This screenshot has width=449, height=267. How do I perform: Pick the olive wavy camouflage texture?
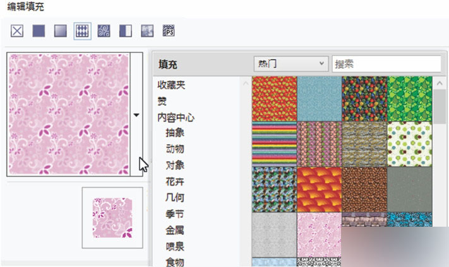[x=364, y=144]
